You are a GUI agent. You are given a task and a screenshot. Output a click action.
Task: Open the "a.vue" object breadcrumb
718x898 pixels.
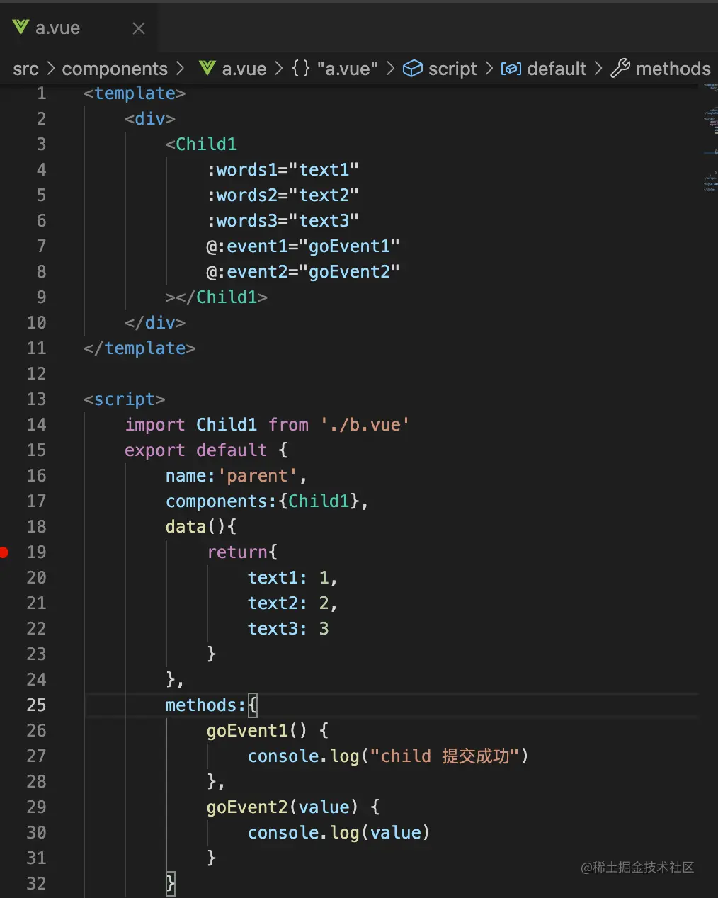347,69
